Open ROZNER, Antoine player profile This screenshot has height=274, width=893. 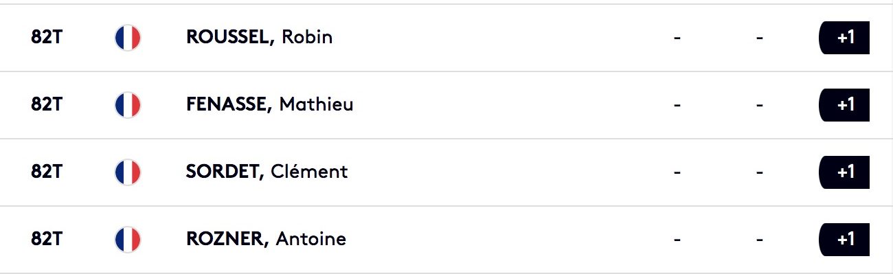[x=266, y=239]
